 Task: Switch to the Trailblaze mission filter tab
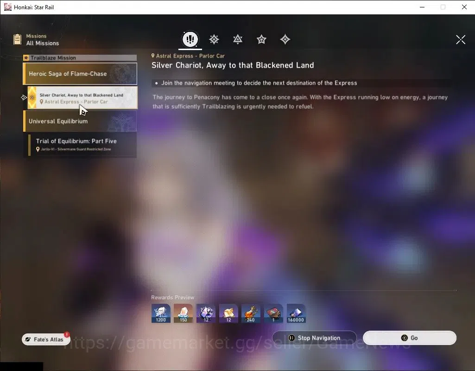[214, 39]
